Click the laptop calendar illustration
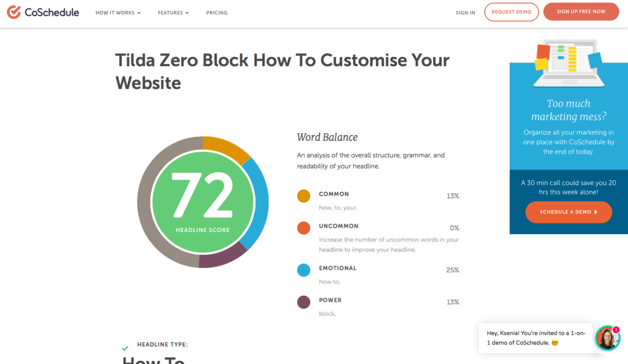The image size is (628, 364). click(x=568, y=63)
